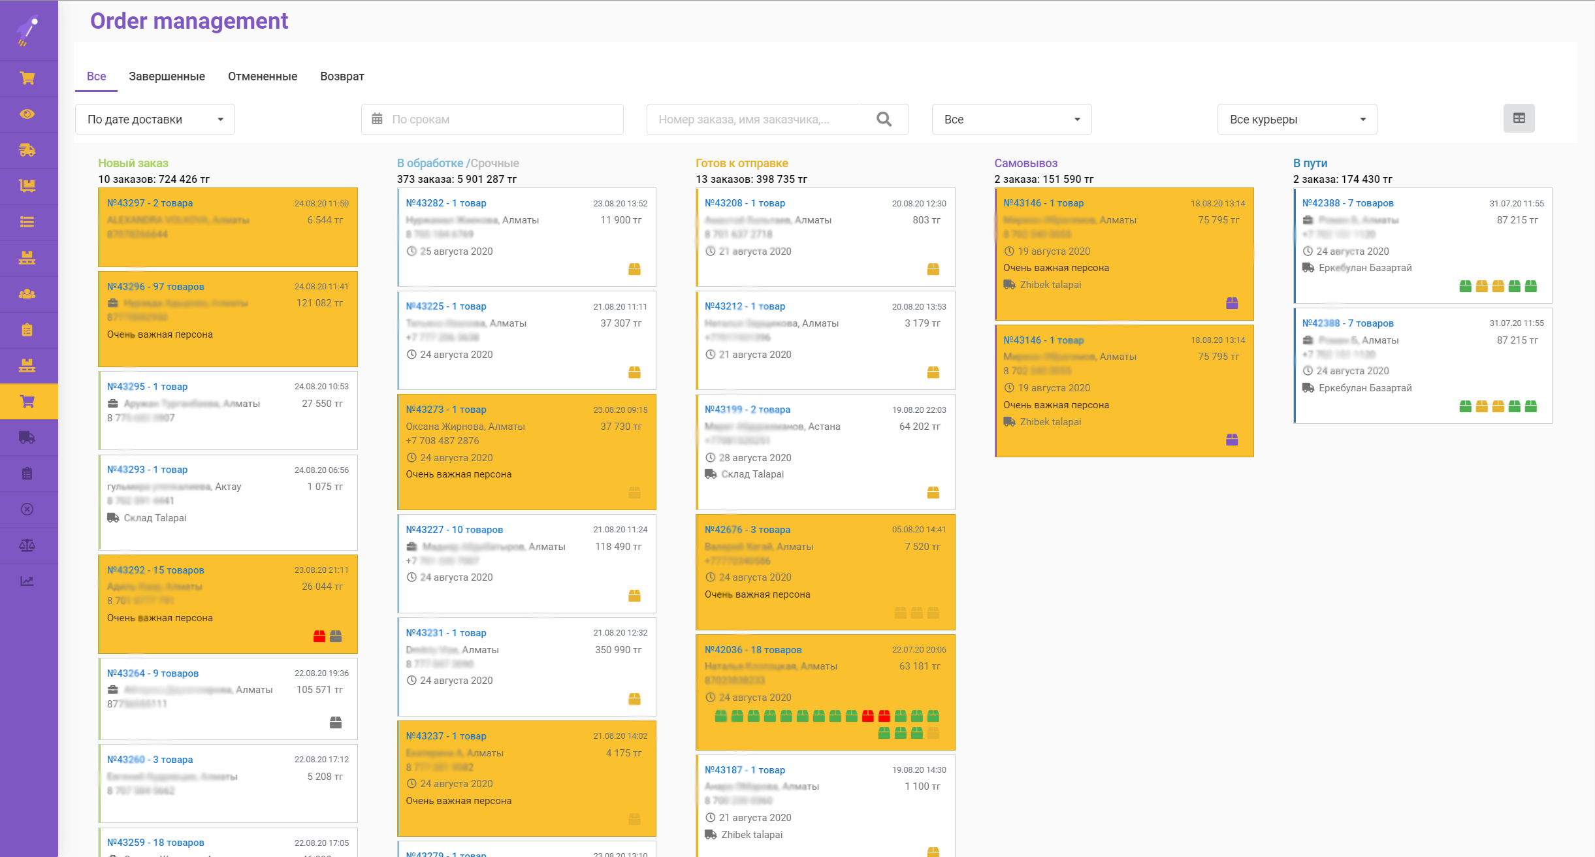Image resolution: width=1595 pixels, height=857 pixels.
Task: Click the Срочные filter in column header
Action: click(x=495, y=163)
